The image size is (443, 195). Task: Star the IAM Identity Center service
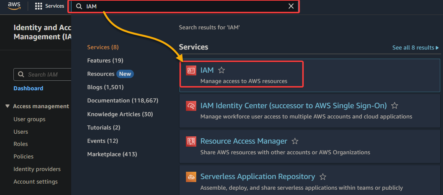click(x=394, y=106)
